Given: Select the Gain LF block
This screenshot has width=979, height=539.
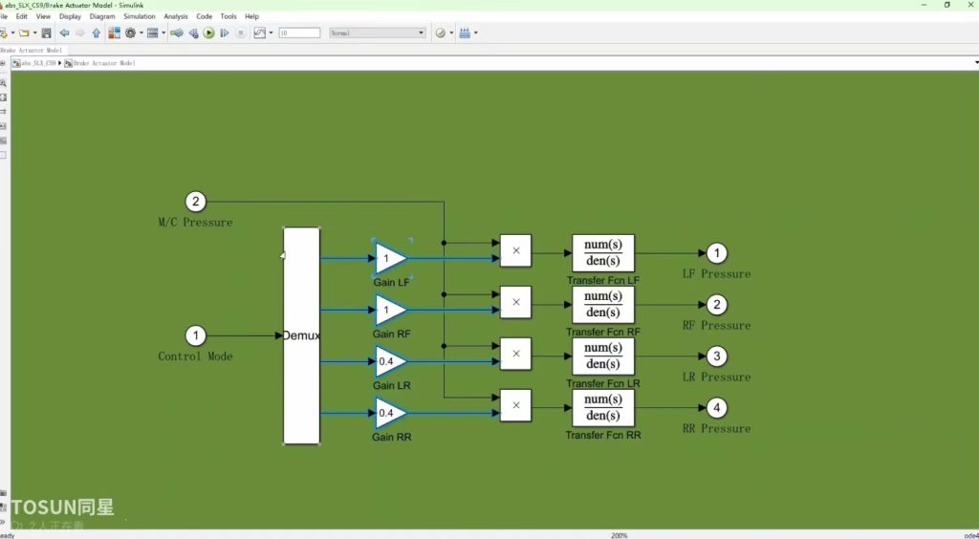Looking at the screenshot, I should point(391,258).
